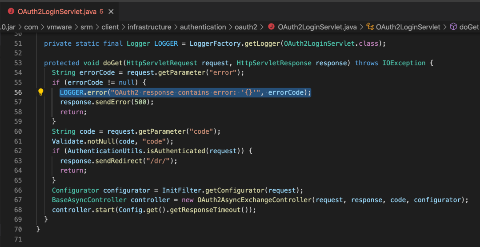Open the lightbulb quick-fix on line 56
This screenshot has height=247, width=480.
(41, 92)
